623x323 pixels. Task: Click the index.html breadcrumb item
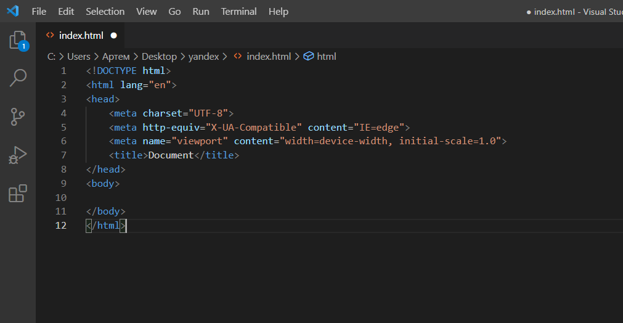coord(268,56)
